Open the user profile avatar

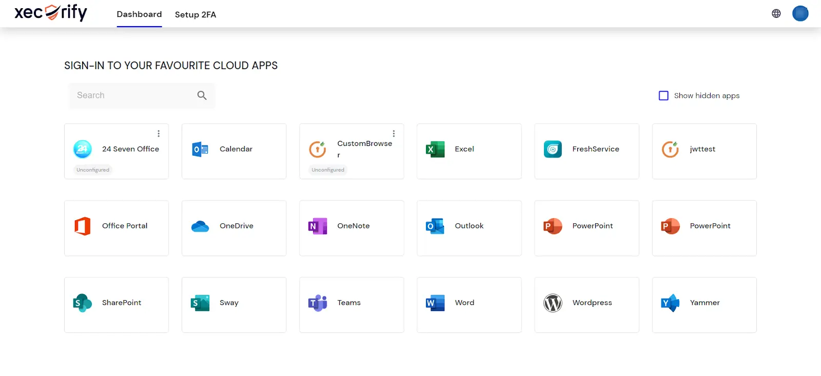800,13
